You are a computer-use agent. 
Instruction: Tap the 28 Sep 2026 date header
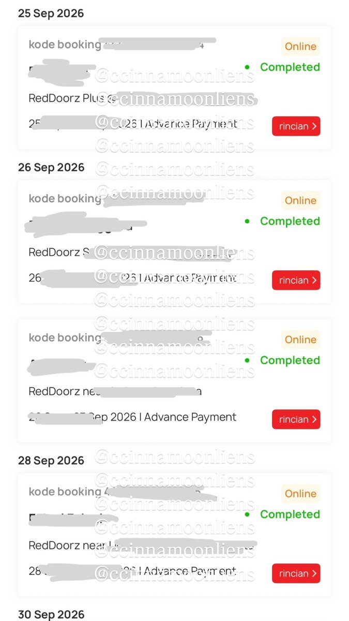point(51,461)
